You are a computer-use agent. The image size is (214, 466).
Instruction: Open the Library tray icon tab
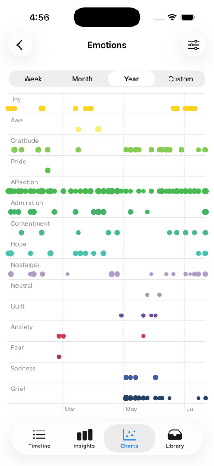click(x=174, y=439)
